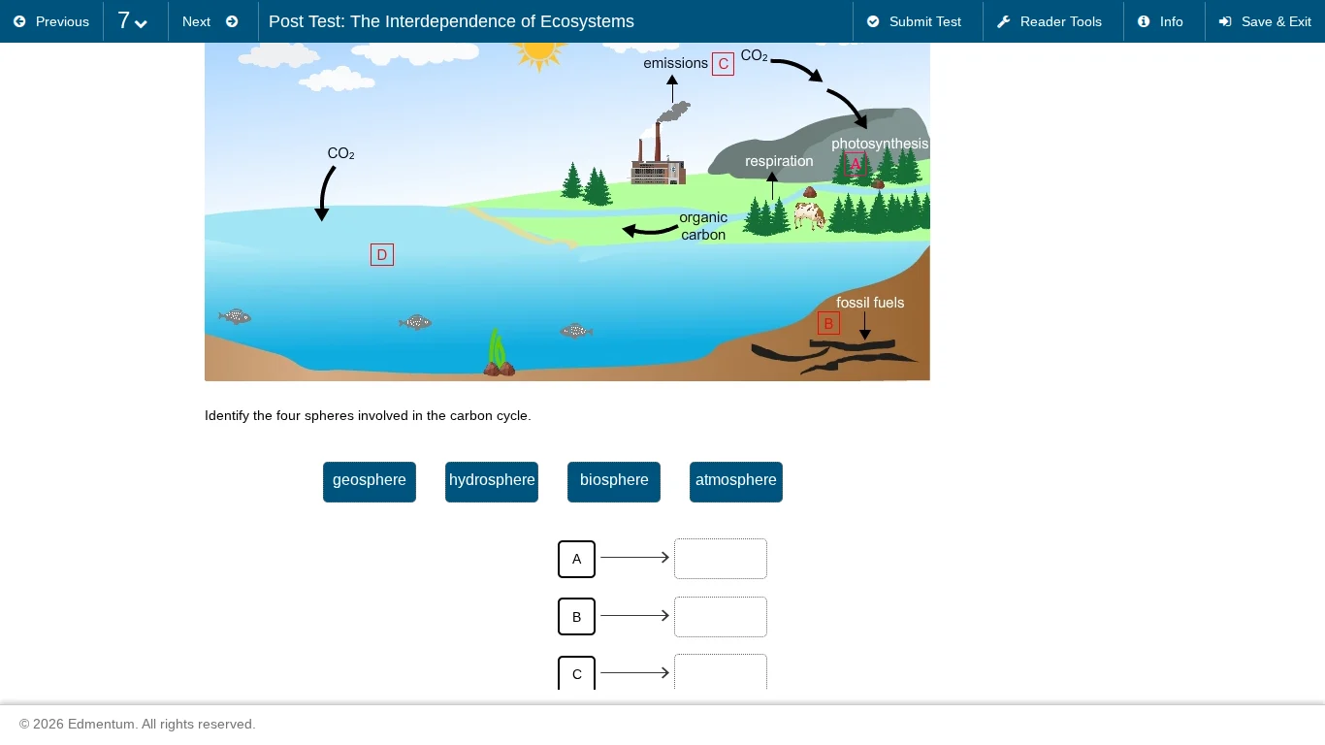The height and width of the screenshot is (745, 1325).
Task: Click the answer box next to C
Action: (x=721, y=673)
